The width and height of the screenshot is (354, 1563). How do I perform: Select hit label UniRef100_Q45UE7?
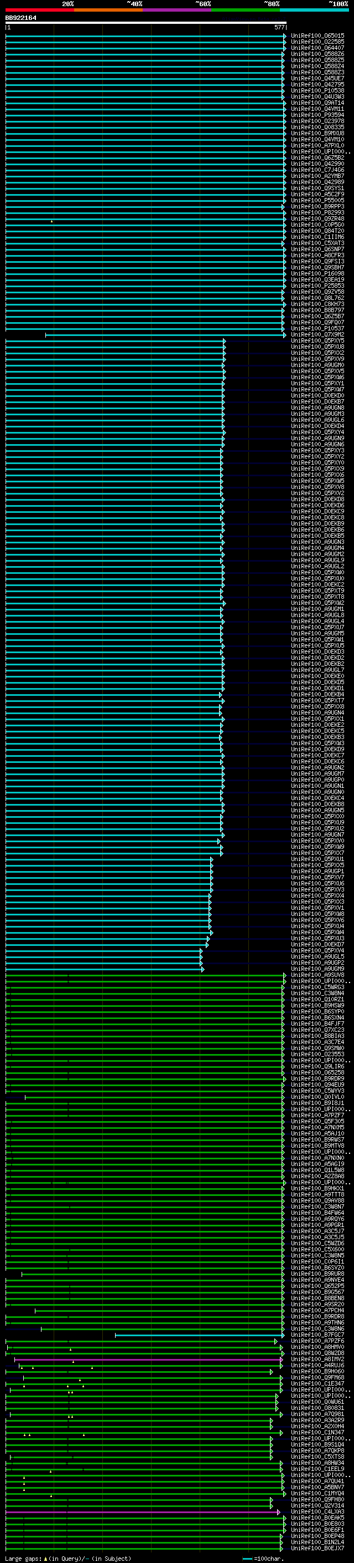317,78
